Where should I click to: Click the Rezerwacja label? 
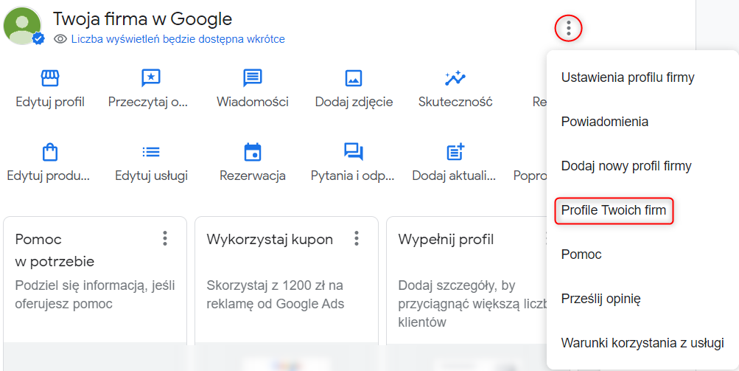point(253,176)
